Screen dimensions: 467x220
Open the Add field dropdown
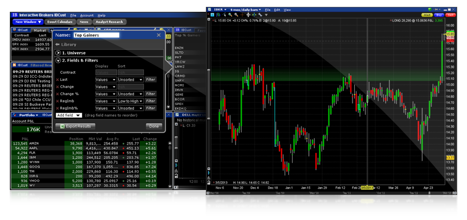click(x=69, y=115)
